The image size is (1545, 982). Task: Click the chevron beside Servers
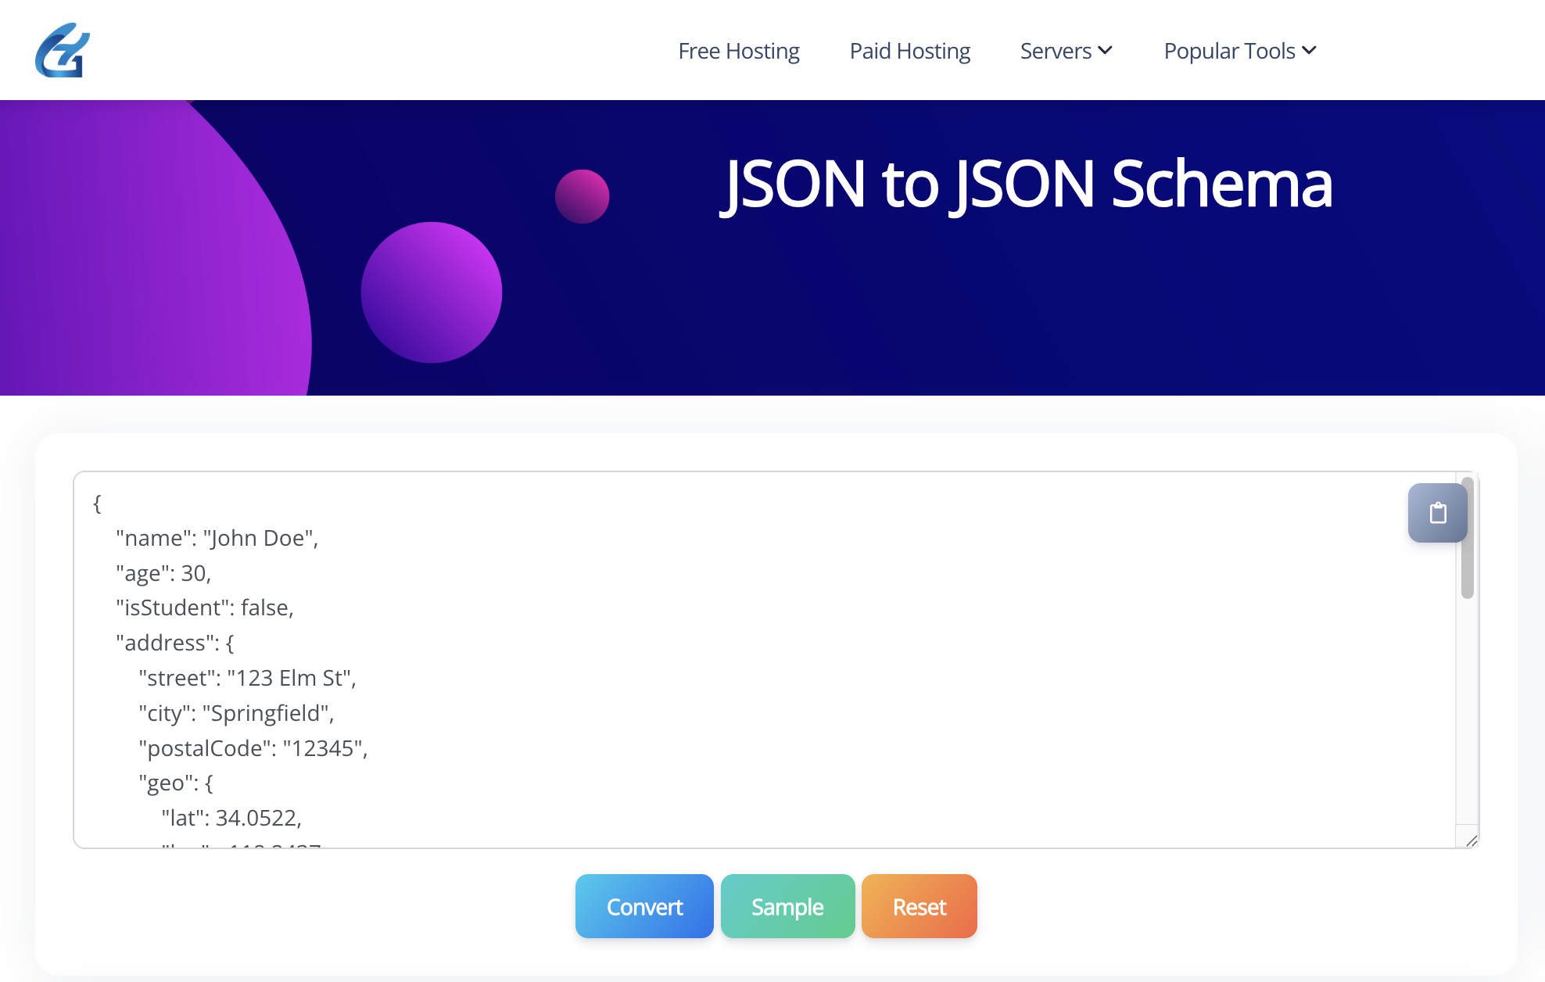1106,50
